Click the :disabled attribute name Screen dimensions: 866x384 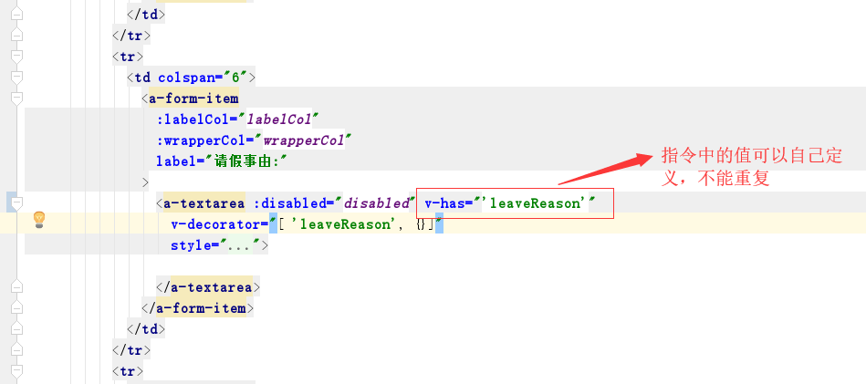[x=290, y=203]
